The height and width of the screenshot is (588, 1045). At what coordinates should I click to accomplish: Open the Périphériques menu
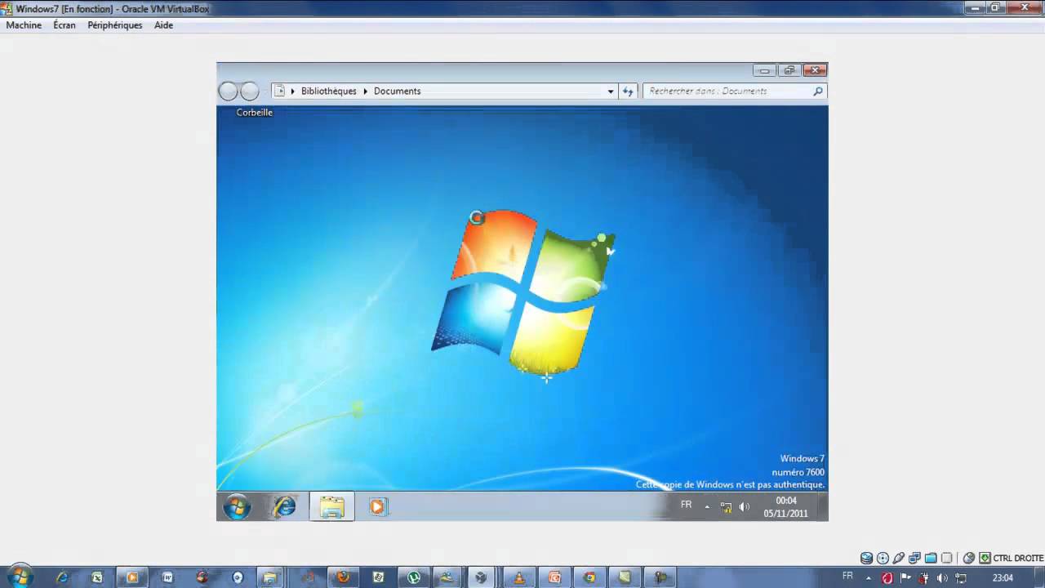coord(115,25)
